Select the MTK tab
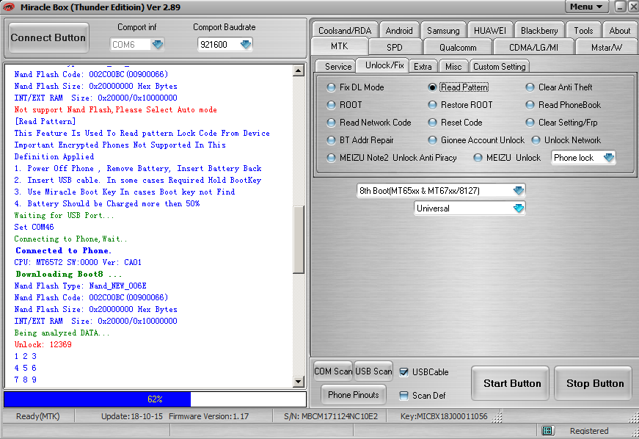This screenshot has width=639, height=439. pyautogui.click(x=340, y=46)
